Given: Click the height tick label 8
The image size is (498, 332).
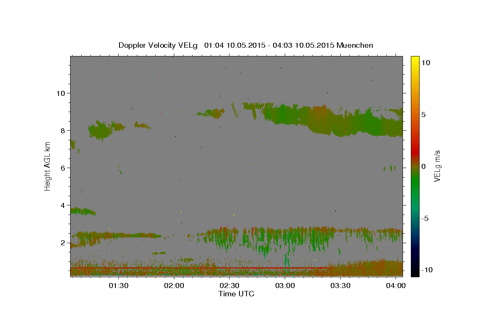Looking at the screenshot, I should pos(62,130).
